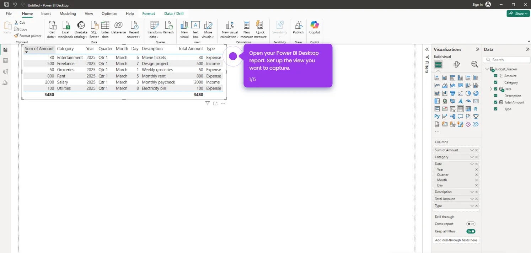Viewport: 531px width, 253px height.
Task: Switch to Table view in left sidebar
Action: 5,61
